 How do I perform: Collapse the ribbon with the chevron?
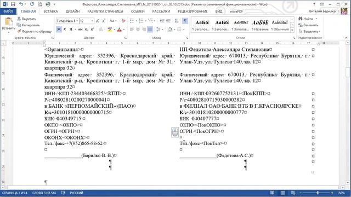(x=346, y=38)
